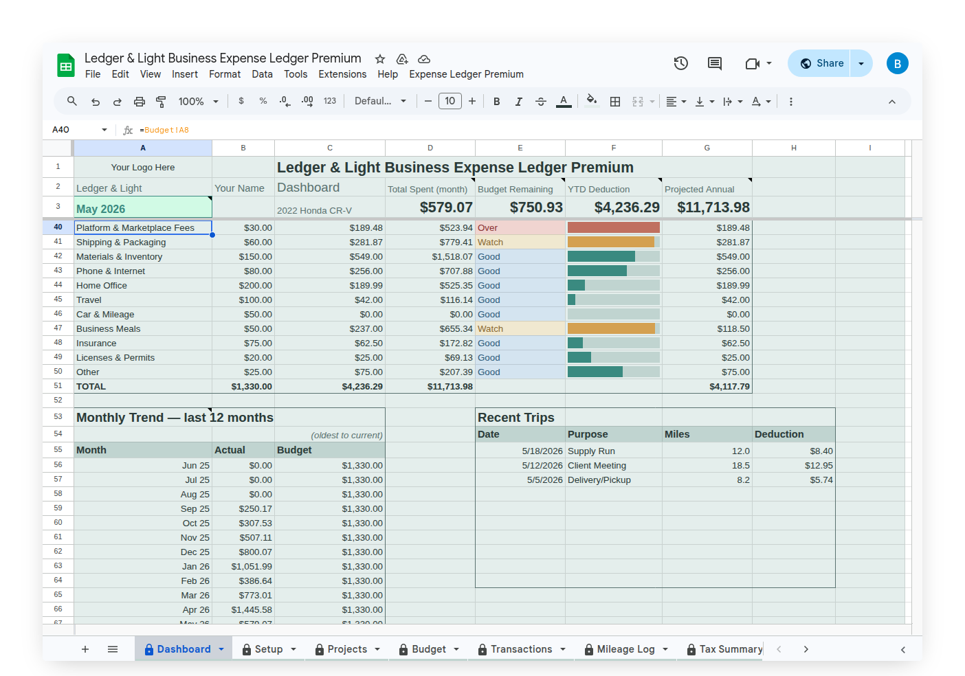Check the cloud save status icon

[x=424, y=59]
